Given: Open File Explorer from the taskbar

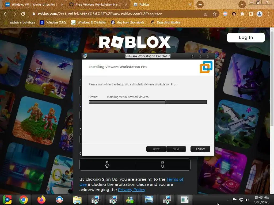Looking at the screenshot, I should pos(77,200).
